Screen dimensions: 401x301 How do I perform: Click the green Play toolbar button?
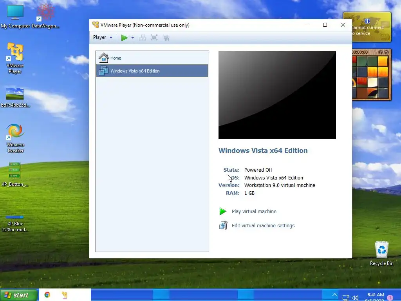124,38
